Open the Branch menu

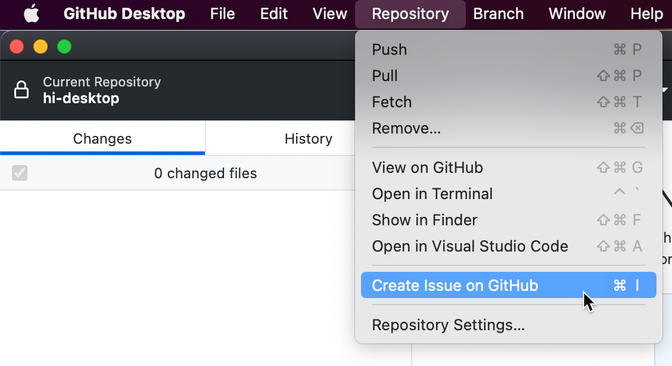pos(498,13)
